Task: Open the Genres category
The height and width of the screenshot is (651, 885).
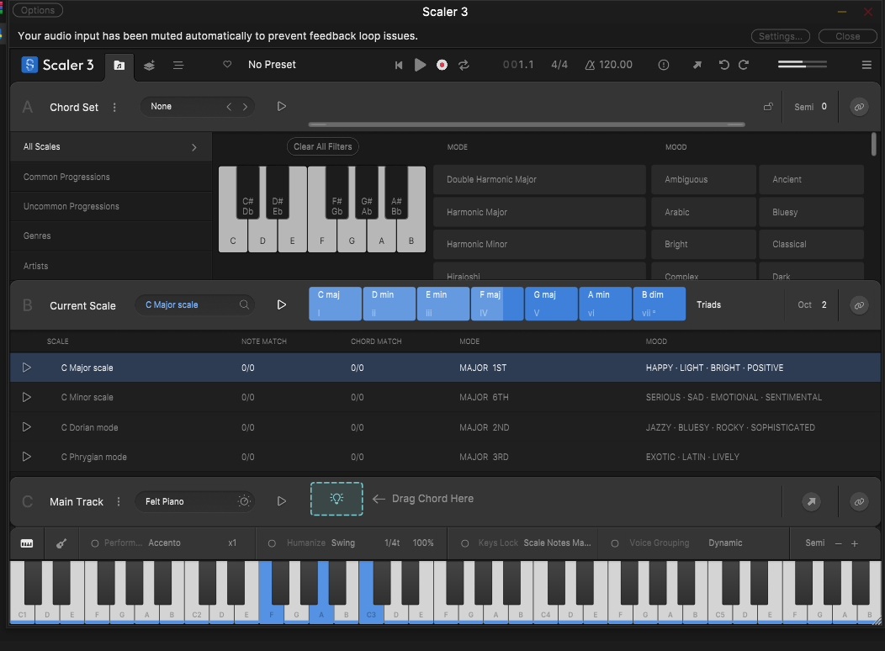Action: (37, 236)
